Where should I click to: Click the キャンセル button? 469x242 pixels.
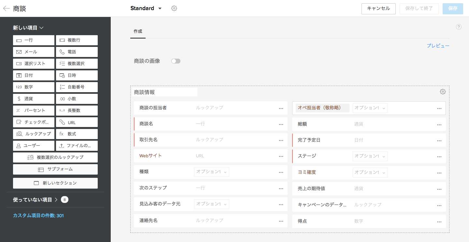coord(378,8)
